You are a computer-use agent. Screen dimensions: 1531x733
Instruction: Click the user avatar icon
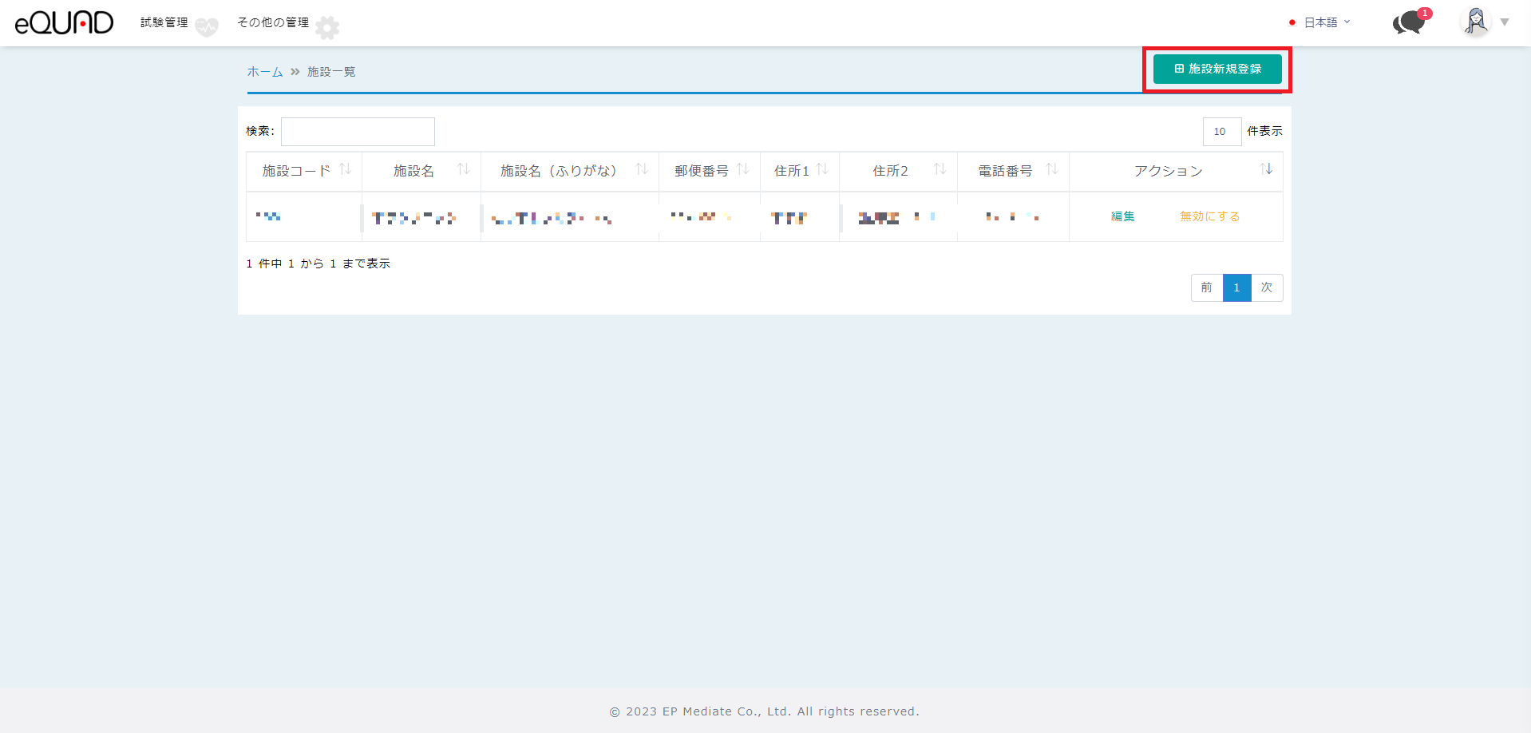1475,22
